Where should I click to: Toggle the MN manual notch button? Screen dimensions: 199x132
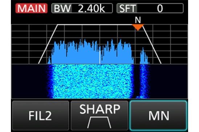pos(158,115)
